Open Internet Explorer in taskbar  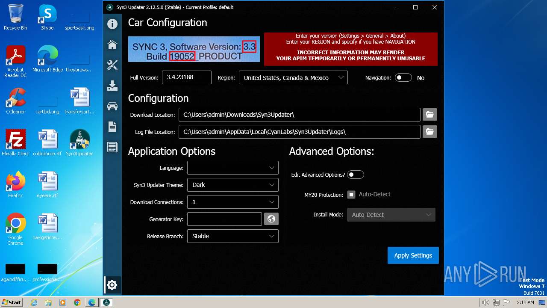34,302
